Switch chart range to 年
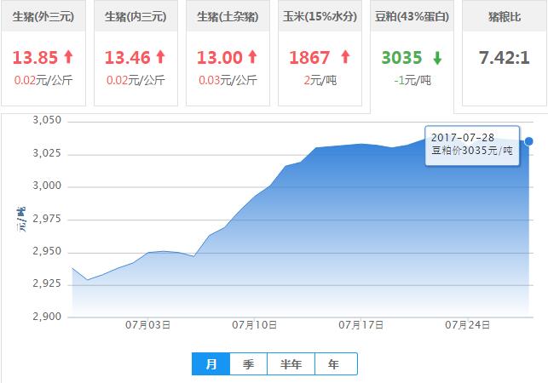The width and height of the screenshot is (548, 383). click(336, 363)
